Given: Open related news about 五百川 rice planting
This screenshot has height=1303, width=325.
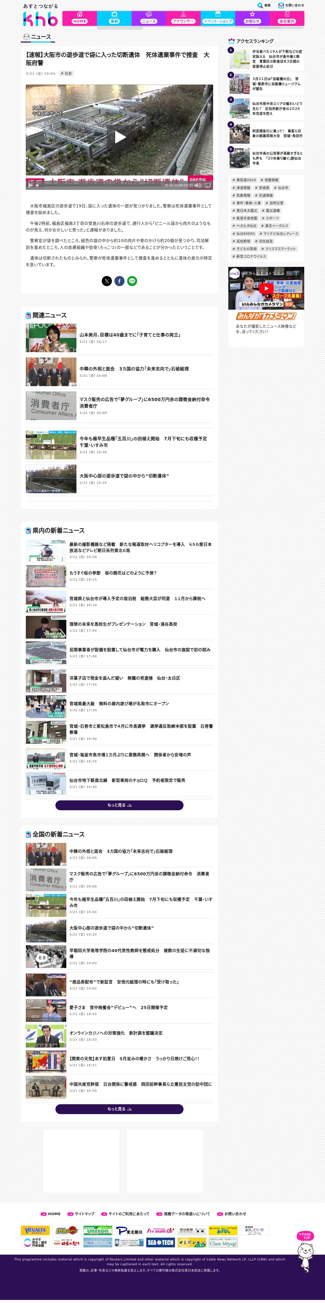Looking at the screenshot, I should 119,445.
